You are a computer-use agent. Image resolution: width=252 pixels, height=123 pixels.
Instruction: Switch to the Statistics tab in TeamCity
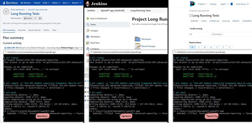[236, 21]
